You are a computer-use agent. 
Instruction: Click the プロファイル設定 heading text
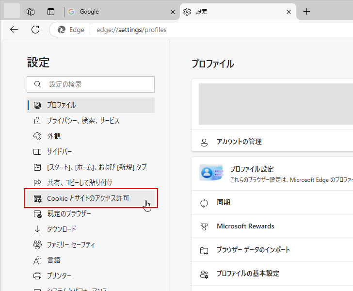pyautogui.click(x=252, y=169)
